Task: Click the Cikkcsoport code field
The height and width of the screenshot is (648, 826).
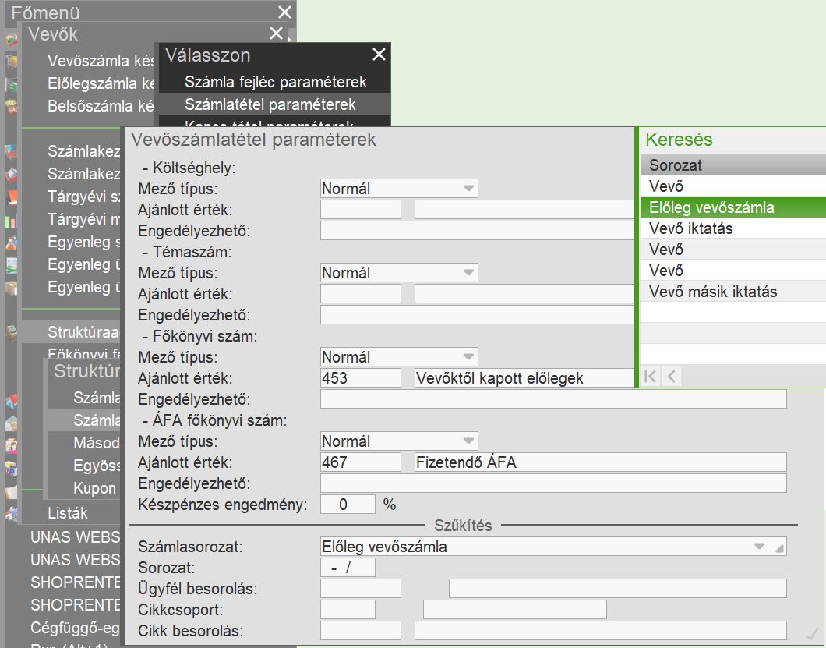Action: (x=348, y=610)
